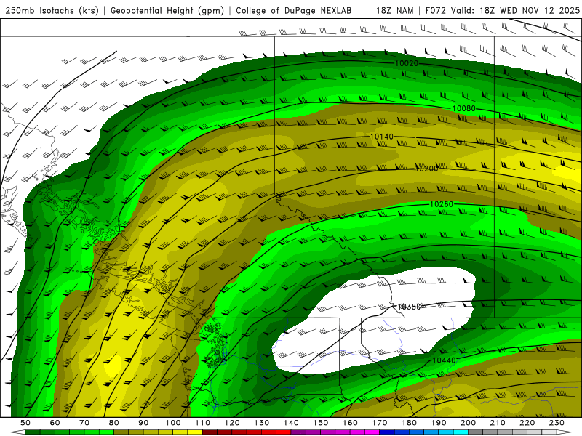Click the 110 label on the color scale

tap(203, 423)
